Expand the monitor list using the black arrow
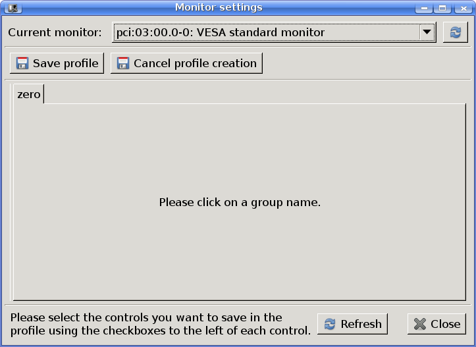 tap(427, 32)
